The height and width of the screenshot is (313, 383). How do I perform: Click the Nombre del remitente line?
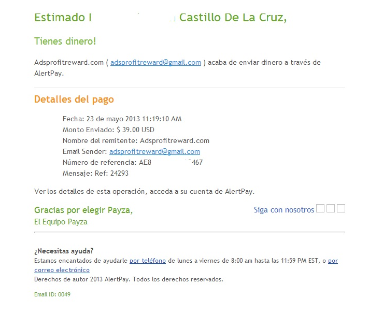[136, 141]
